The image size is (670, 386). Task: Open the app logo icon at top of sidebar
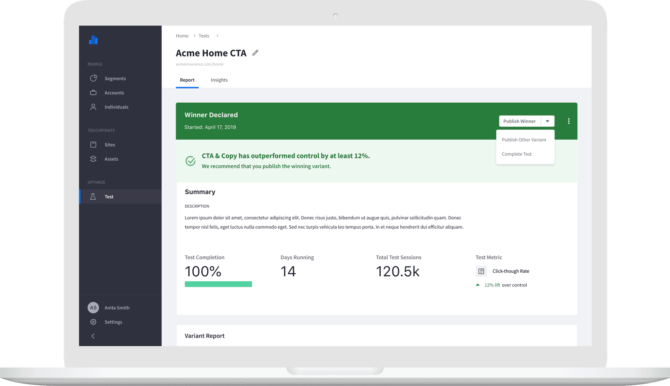tap(93, 40)
